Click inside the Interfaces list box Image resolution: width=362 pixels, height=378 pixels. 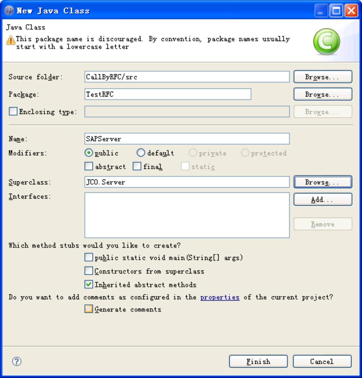(x=187, y=215)
